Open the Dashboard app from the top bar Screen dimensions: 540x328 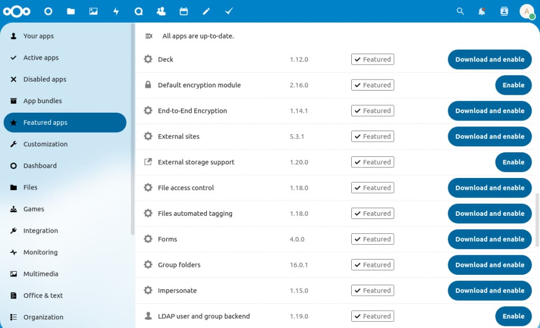click(x=47, y=11)
